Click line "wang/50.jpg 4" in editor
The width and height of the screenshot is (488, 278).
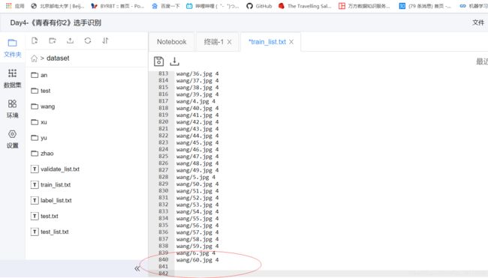[x=197, y=184]
